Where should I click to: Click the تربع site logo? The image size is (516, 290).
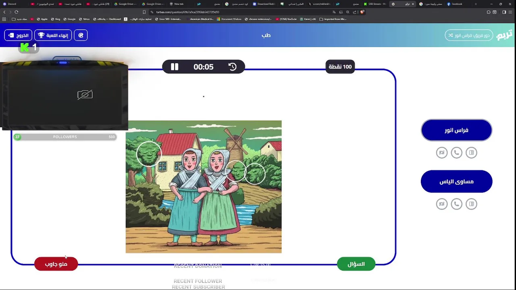click(504, 35)
